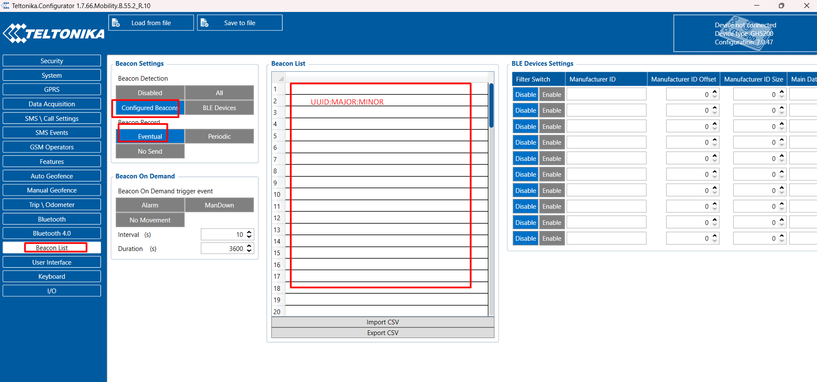Click Manufacturer ID column header
817x382 pixels.
606,79
